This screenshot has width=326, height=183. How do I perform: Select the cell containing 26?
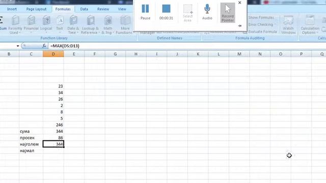pyautogui.click(x=53, y=99)
